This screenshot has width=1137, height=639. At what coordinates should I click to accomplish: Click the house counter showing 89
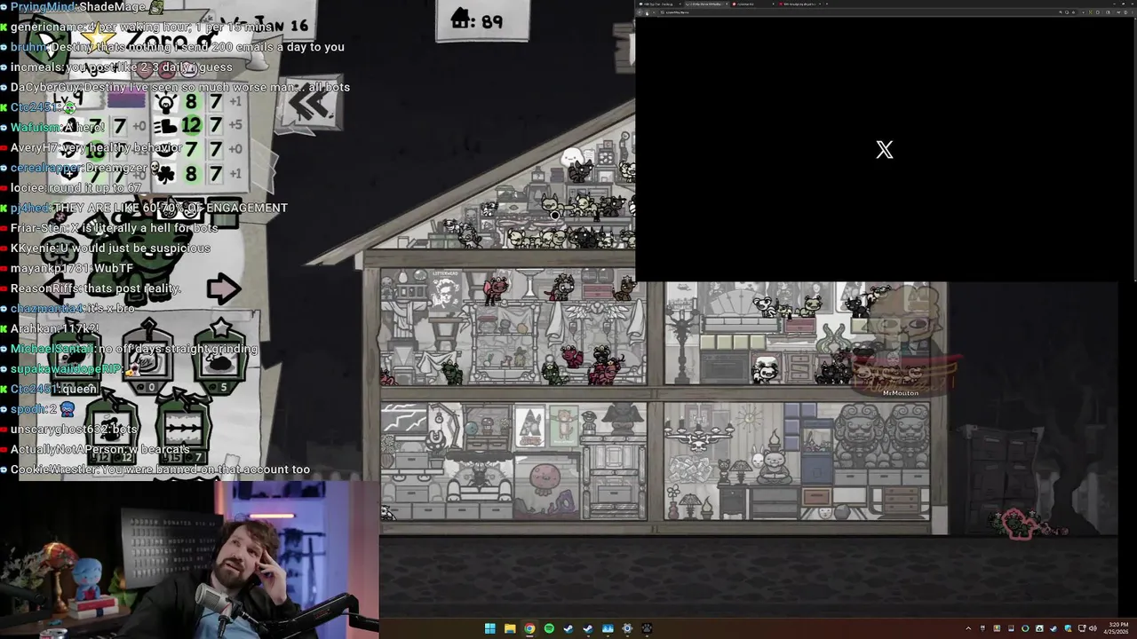[x=481, y=20]
